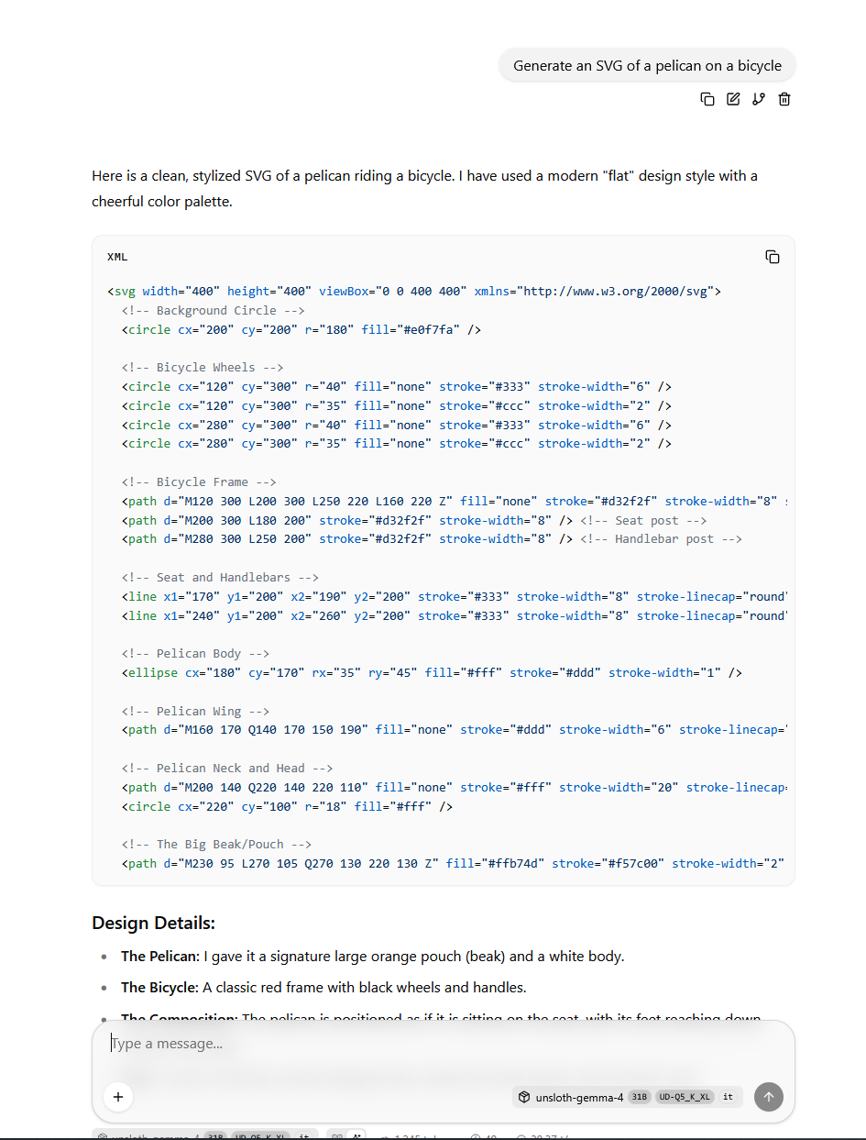Click the circle cx="220" cy="100" head line

[x=288, y=806]
